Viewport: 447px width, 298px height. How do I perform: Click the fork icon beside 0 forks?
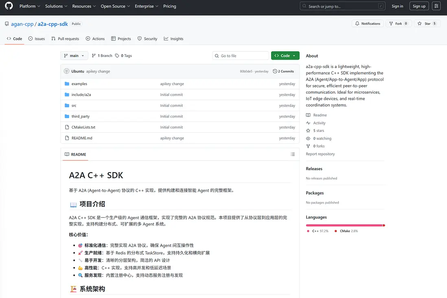click(x=308, y=146)
